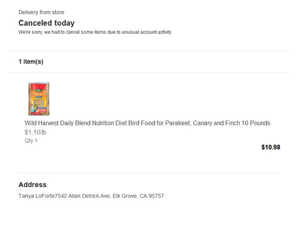This screenshot has width=308, height=225.
Task: Select the $10.98 item total price
Action: tap(270, 147)
